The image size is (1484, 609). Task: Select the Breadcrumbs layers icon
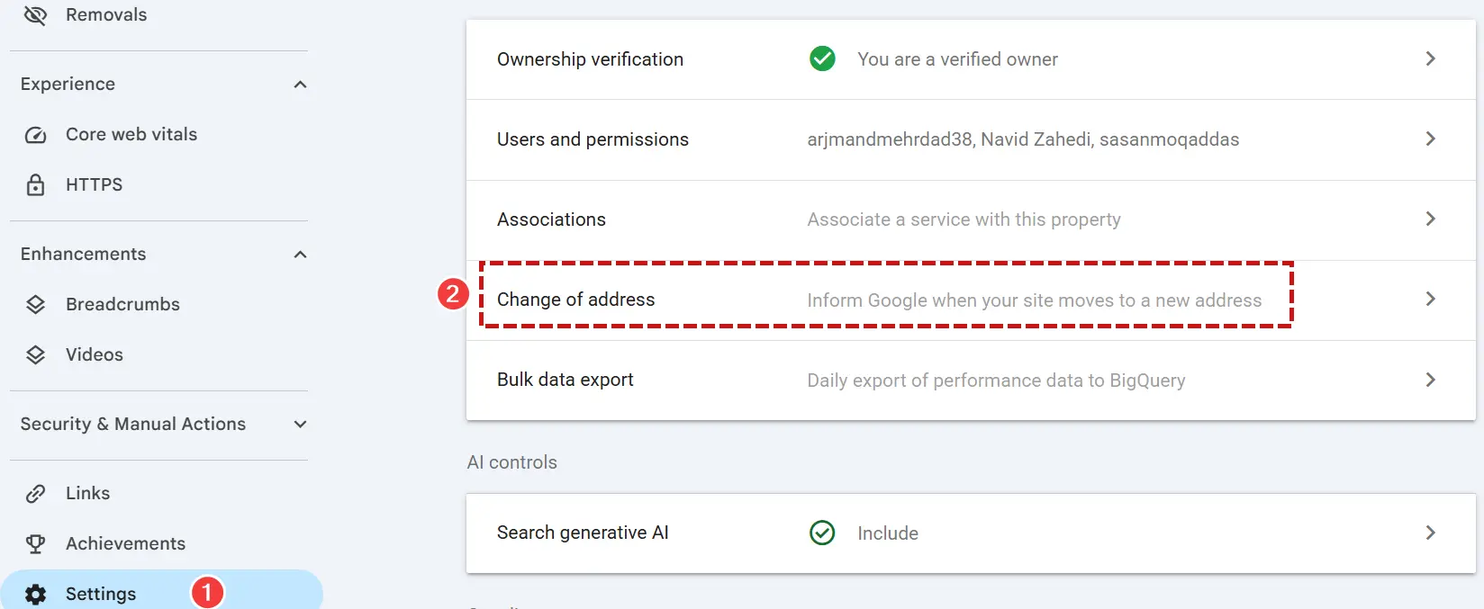(x=35, y=304)
